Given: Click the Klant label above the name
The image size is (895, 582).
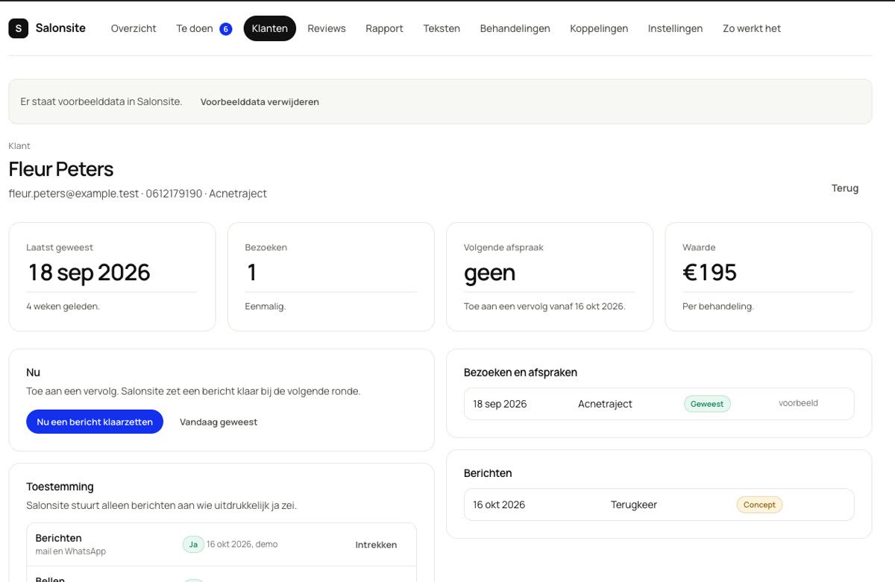Looking at the screenshot, I should coord(19,146).
